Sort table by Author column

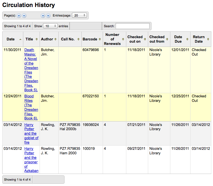click(x=49, y=39)
